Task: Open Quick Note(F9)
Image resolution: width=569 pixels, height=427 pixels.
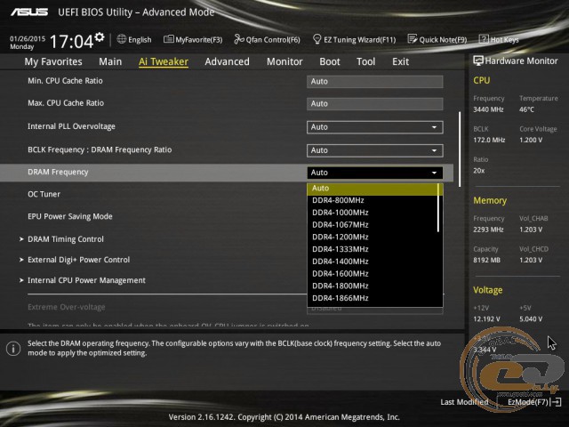Action: (x=437, y=39)
